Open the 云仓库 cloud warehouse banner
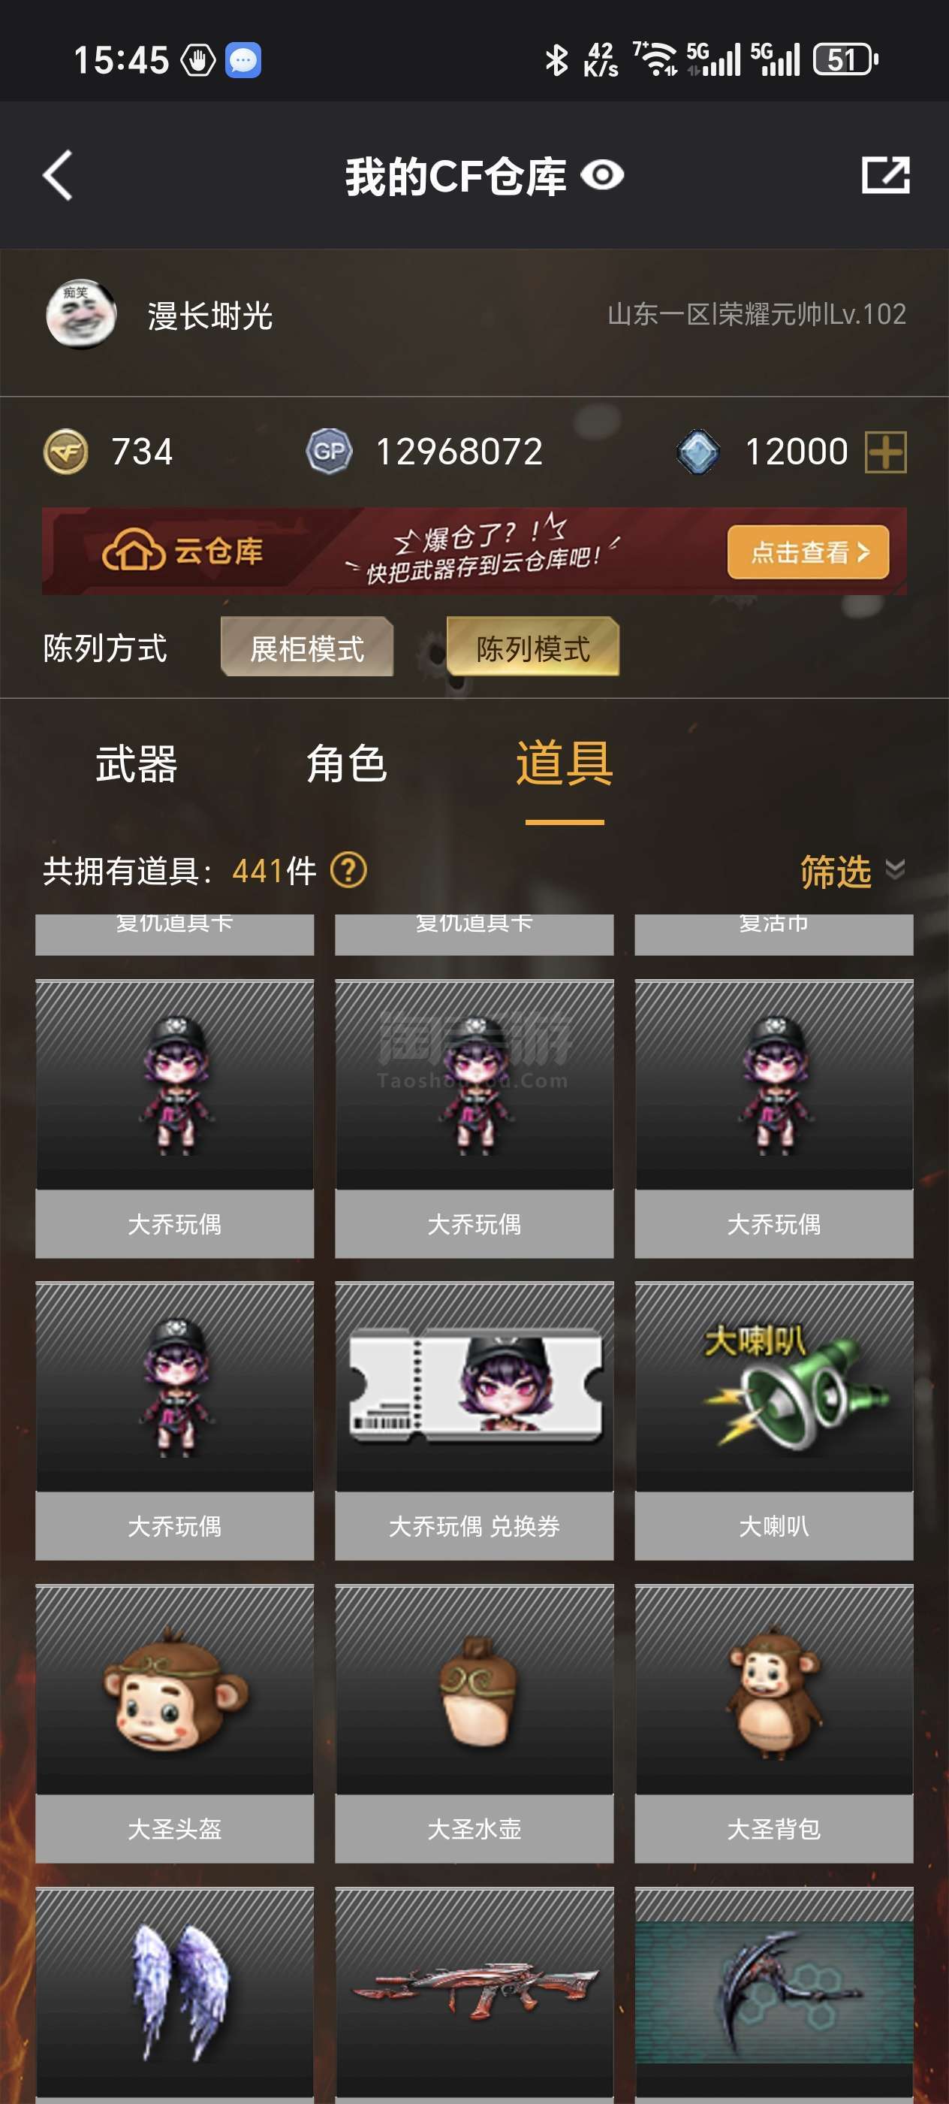The width and height of the screenshot is (949, 2104). click(x=474, y=552)
